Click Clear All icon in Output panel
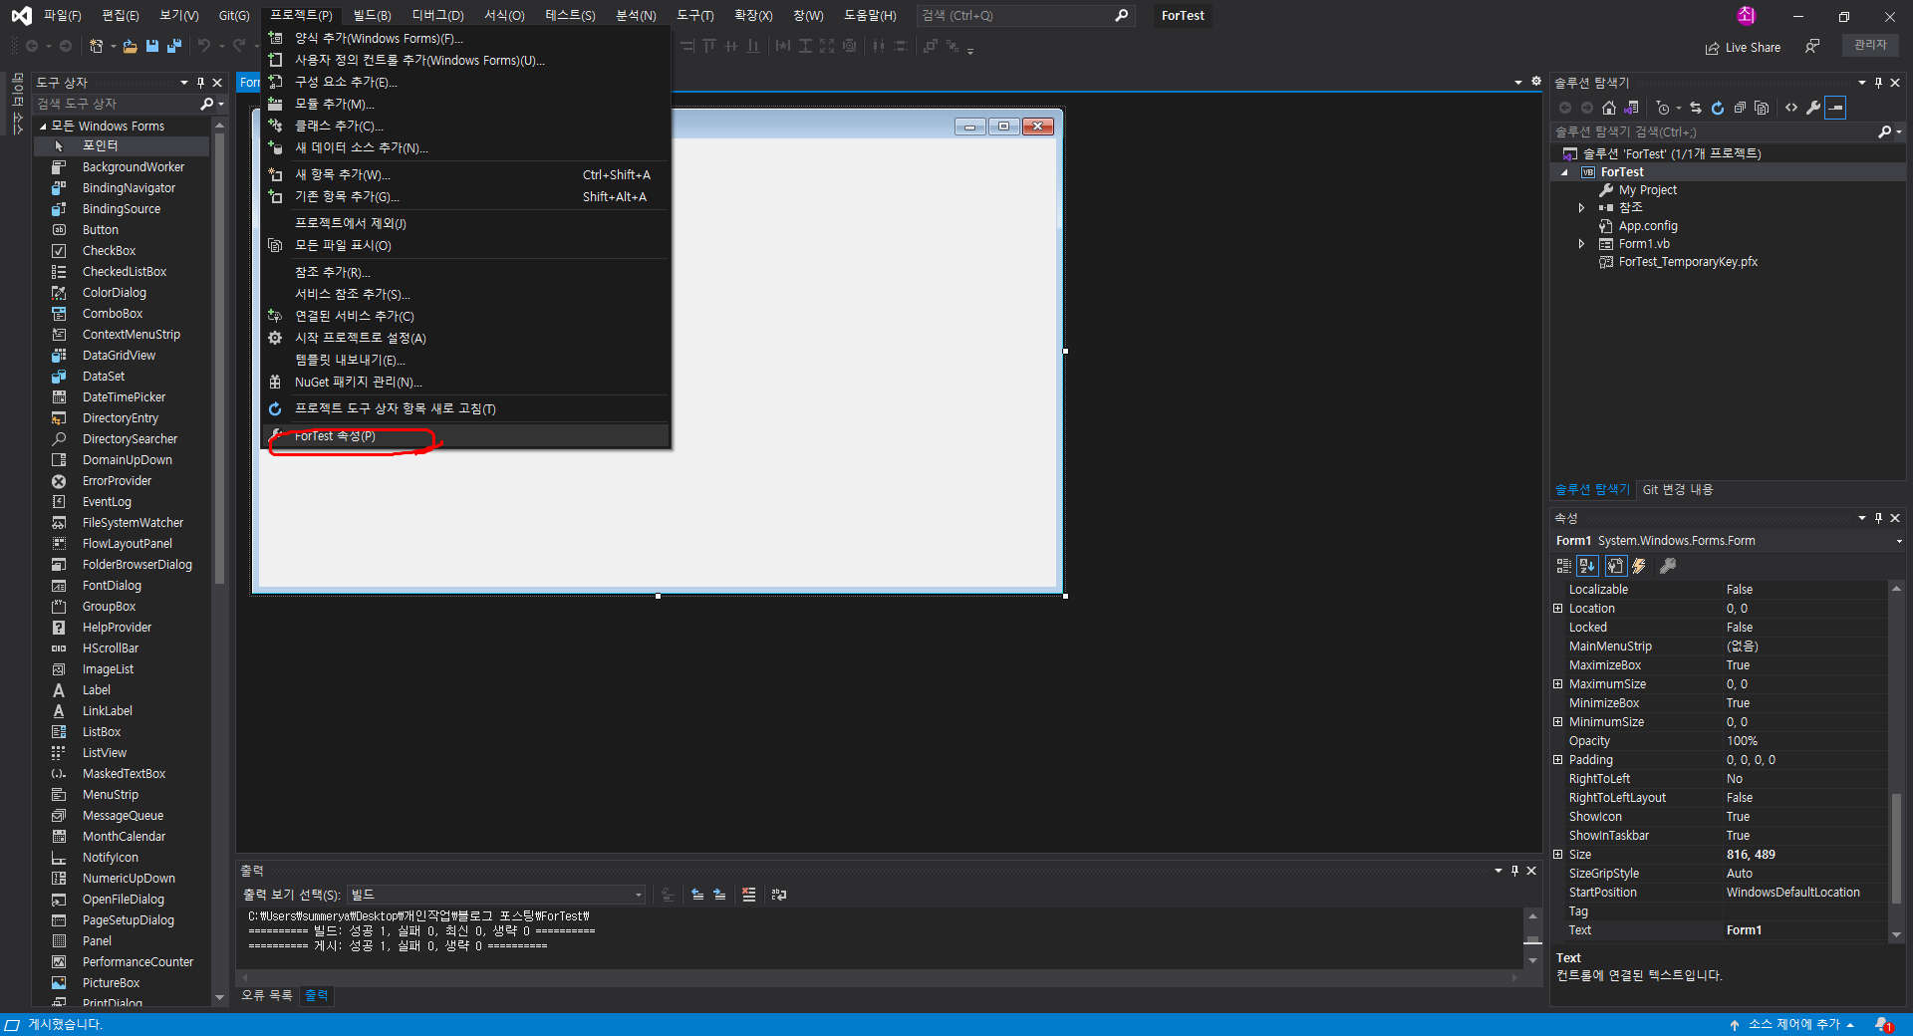The image size is (1913, 1036). pos(749,895)
